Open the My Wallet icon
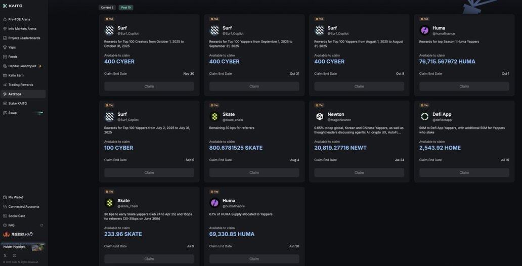The image size is (522, 266). (5, 197)
